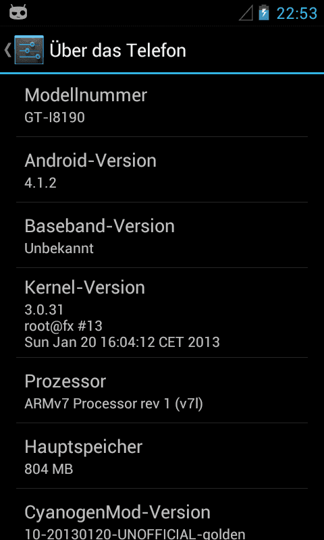This screenshot has width=324, height=540.
Task: Open the Modellnummer entry
Action: coord(162,105)
